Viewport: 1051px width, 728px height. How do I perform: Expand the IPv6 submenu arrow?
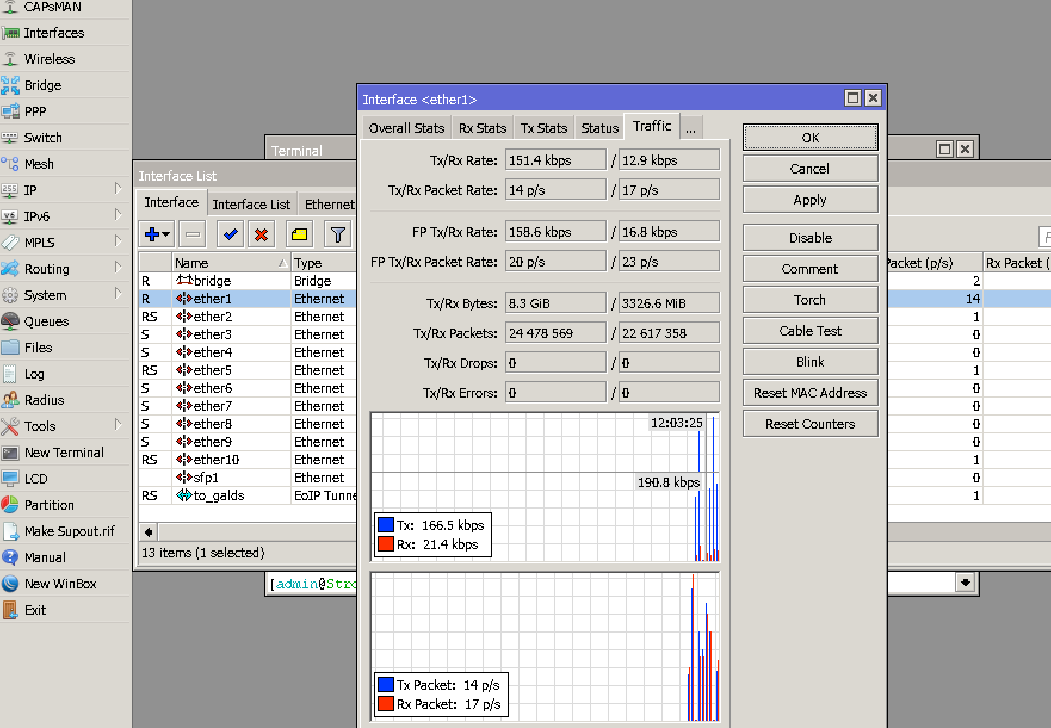118,215
